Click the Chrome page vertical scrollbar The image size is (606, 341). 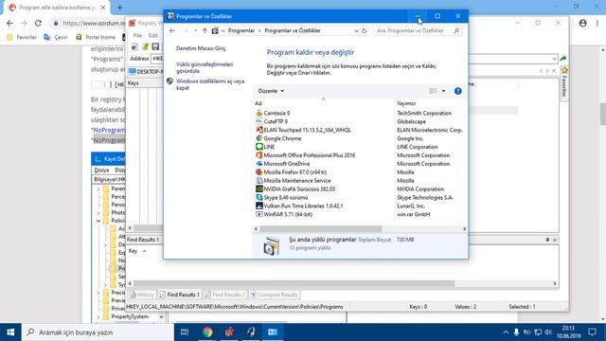tap(602, 114)
